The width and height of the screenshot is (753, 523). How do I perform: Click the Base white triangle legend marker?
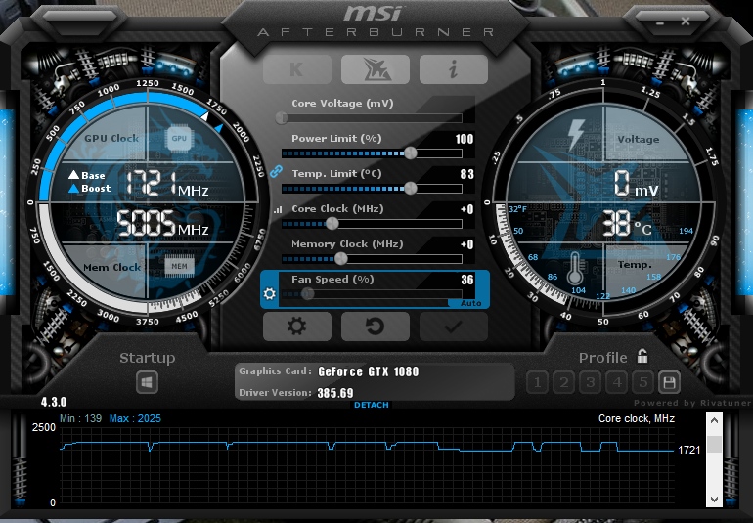[73, 175]
